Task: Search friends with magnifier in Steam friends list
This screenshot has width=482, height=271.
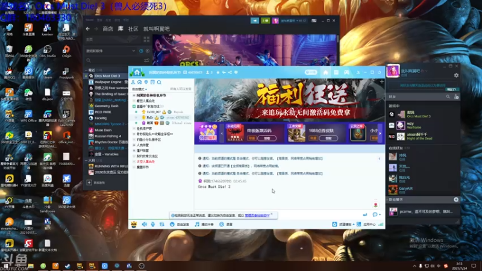Action: 448,97
